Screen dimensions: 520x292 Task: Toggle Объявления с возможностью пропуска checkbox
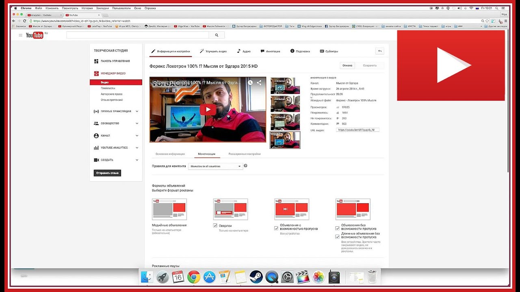(x=276, y=228)
